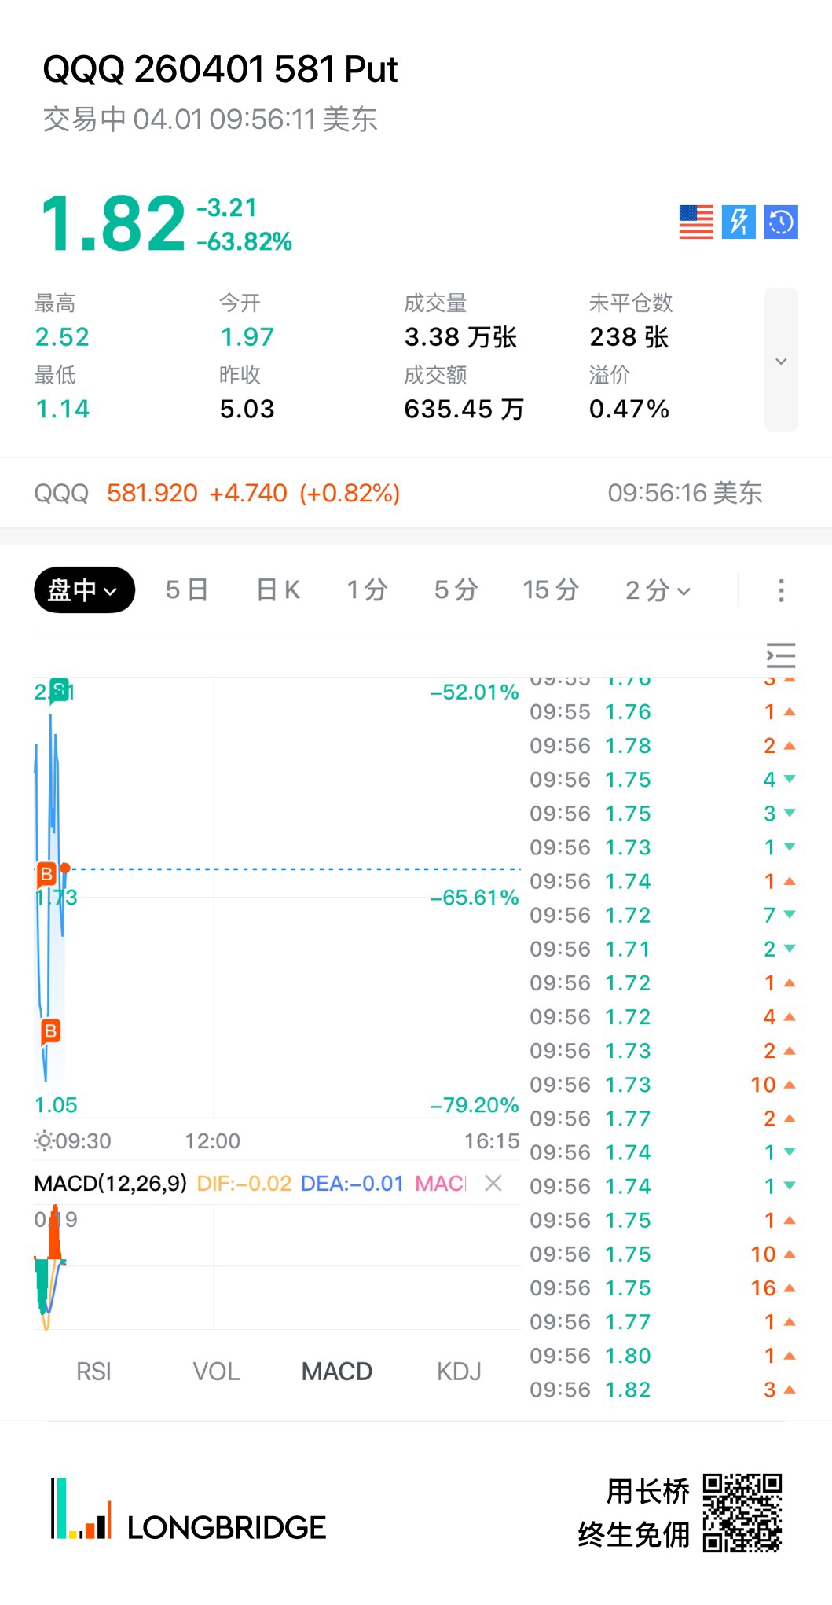Open the 2分 interval dropdown
832x1605 pixels.
(x=658, y=590)
